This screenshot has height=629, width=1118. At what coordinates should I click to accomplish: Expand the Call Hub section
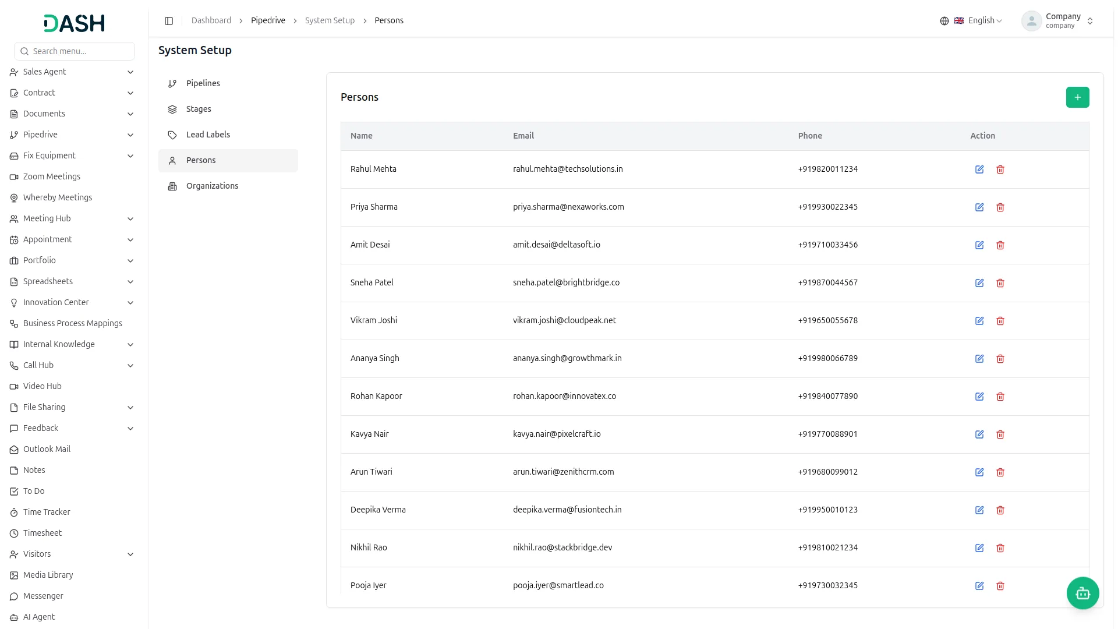click(72, 365)
